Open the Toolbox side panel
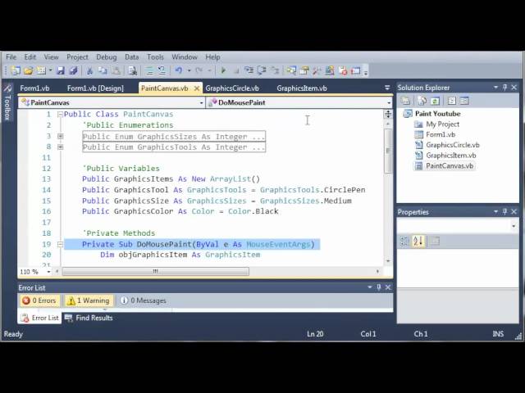This screenshot has width=525, height=393. [x=7, y=106]
